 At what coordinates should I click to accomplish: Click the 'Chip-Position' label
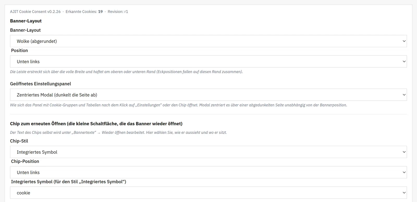pos(25,161)
